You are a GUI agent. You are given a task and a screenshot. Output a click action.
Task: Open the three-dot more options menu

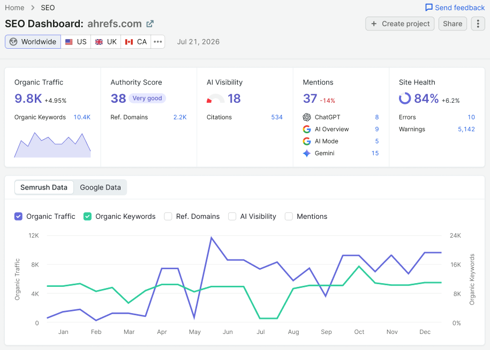[x=478, y=24]
